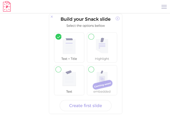Image resolution: width=170 pixels, height=118 pixels.
Task: Click the Build your Snack slide heading
Action: (x=85, y=19)
